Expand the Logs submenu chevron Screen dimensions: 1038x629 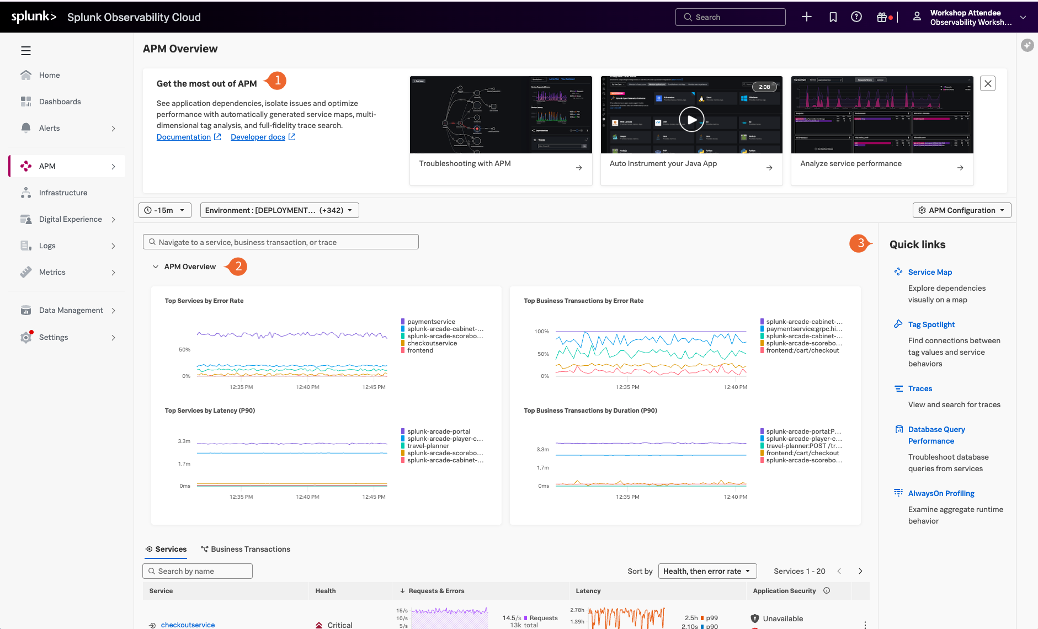click(x=113, y=246)
